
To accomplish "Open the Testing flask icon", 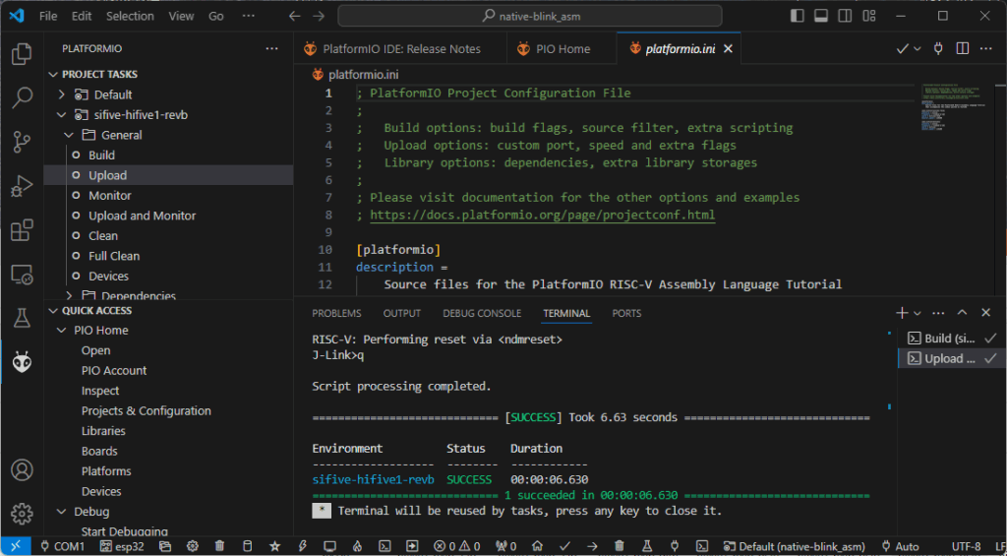I will (22, 318).
